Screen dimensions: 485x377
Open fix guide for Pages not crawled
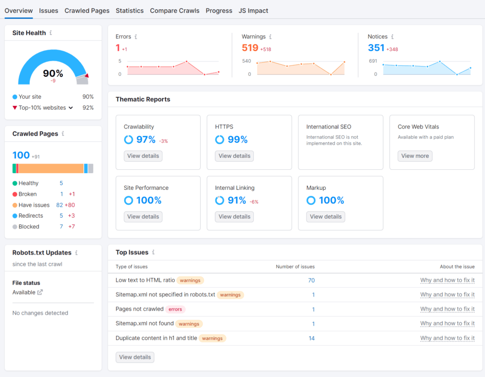pyautogui.click(x=447, y=309)
